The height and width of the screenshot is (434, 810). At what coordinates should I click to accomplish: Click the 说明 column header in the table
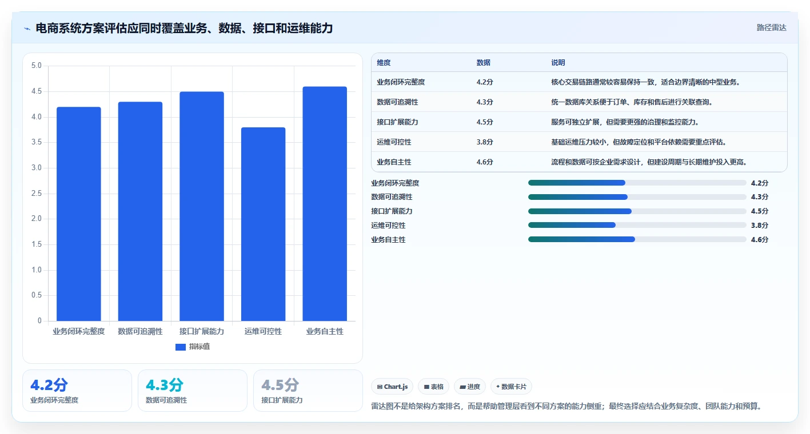[558, 63]
